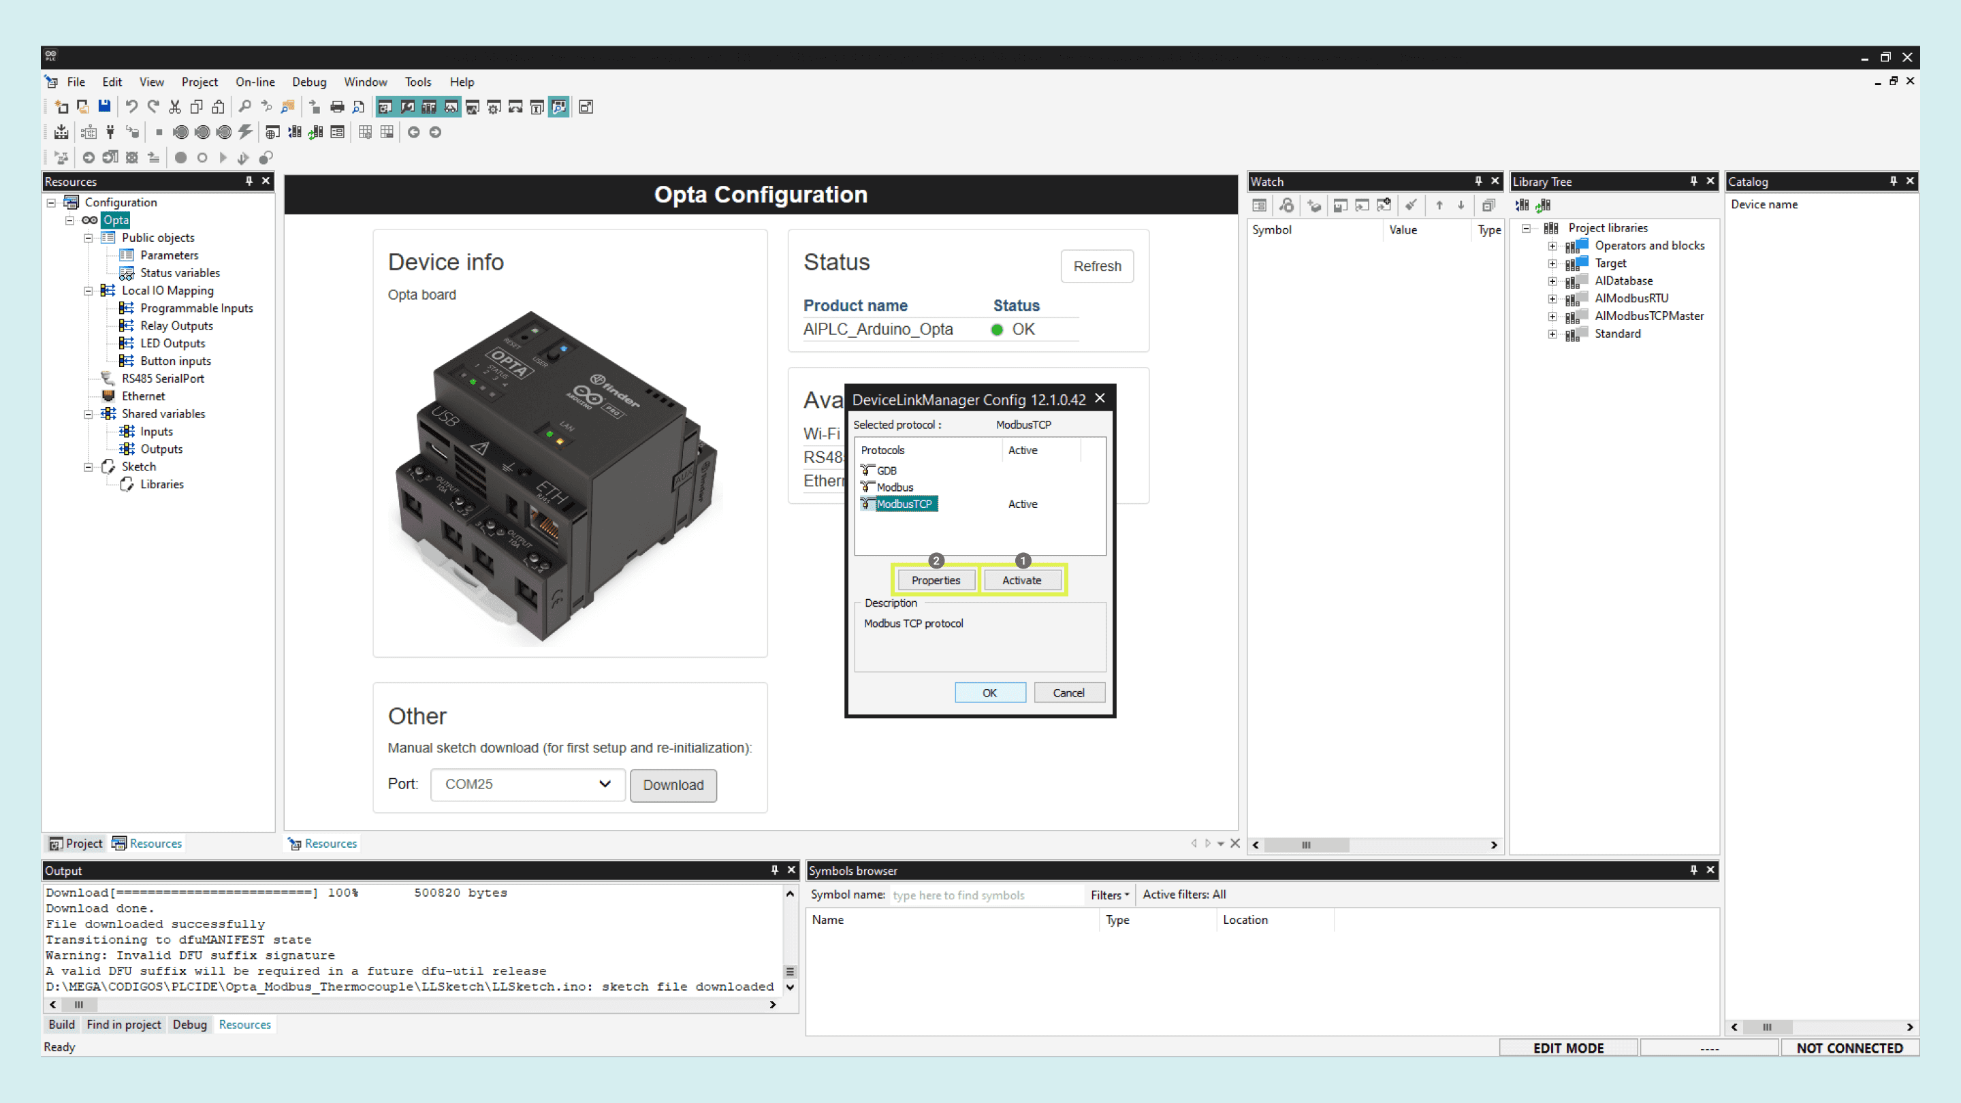Expand the AlModbusRTU library node
Screen dimensions: 1961x1103
[x=1552, y=298]
